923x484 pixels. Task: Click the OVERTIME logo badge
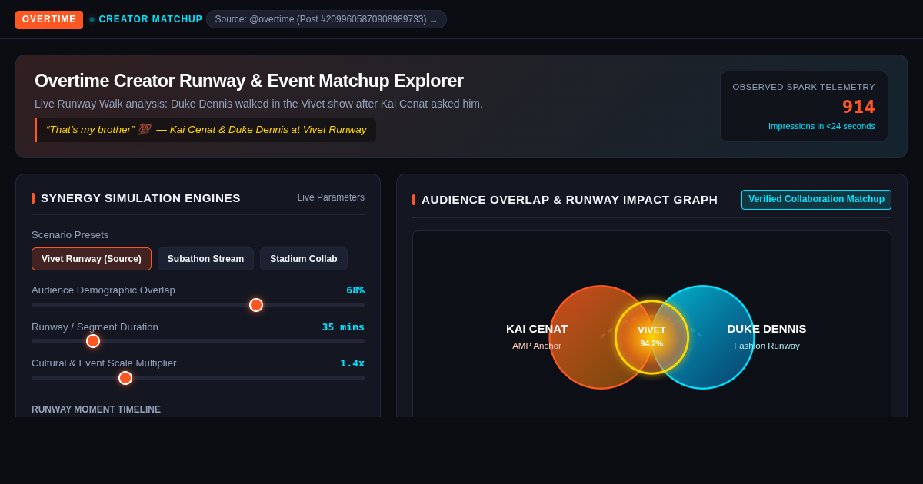pyautogui.click(x=49, y=19)
